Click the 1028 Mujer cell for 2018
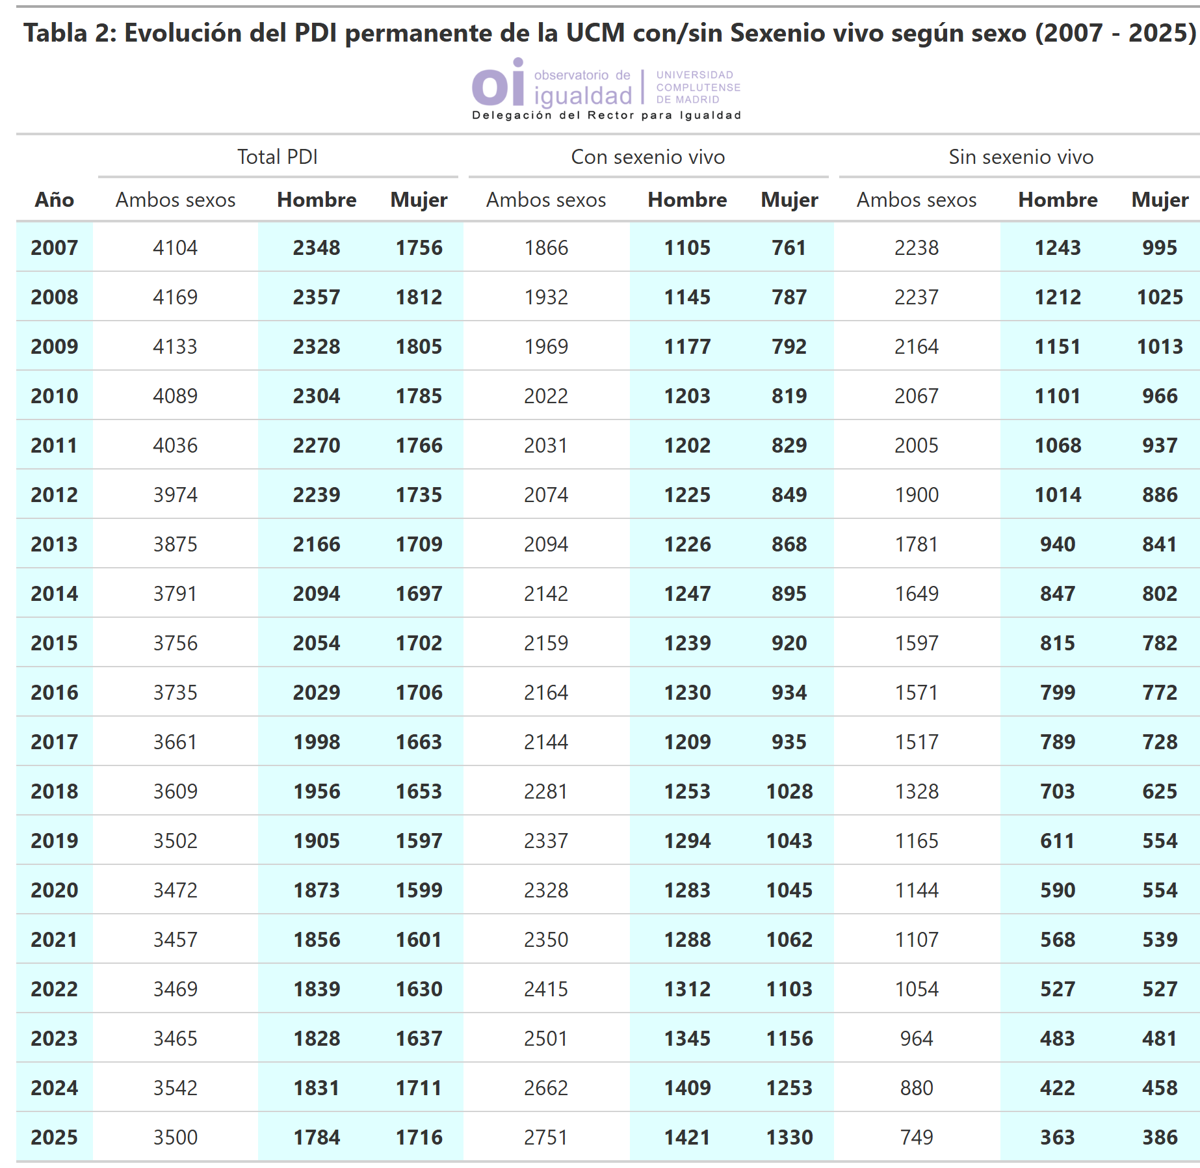The height and width of the screenshot is (1168, 1200). coord(789,791)
